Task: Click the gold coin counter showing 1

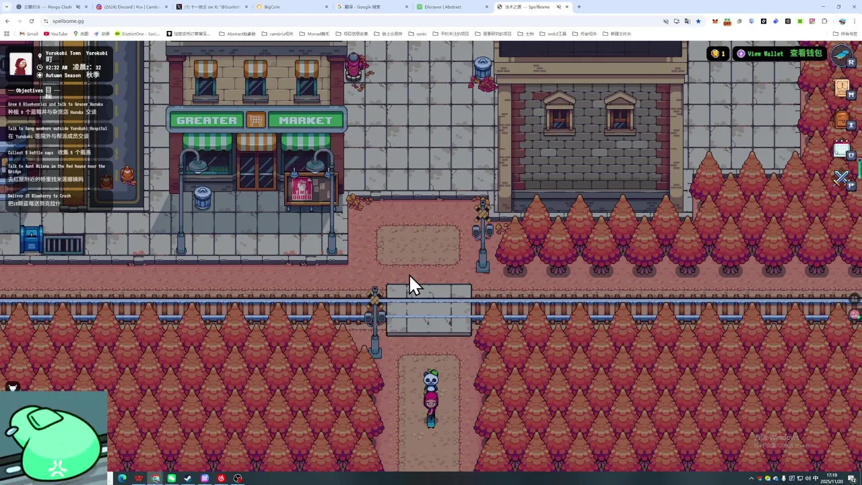Action: click(718, 53)
